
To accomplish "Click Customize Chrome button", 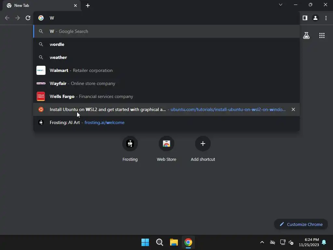I will 301,224.
